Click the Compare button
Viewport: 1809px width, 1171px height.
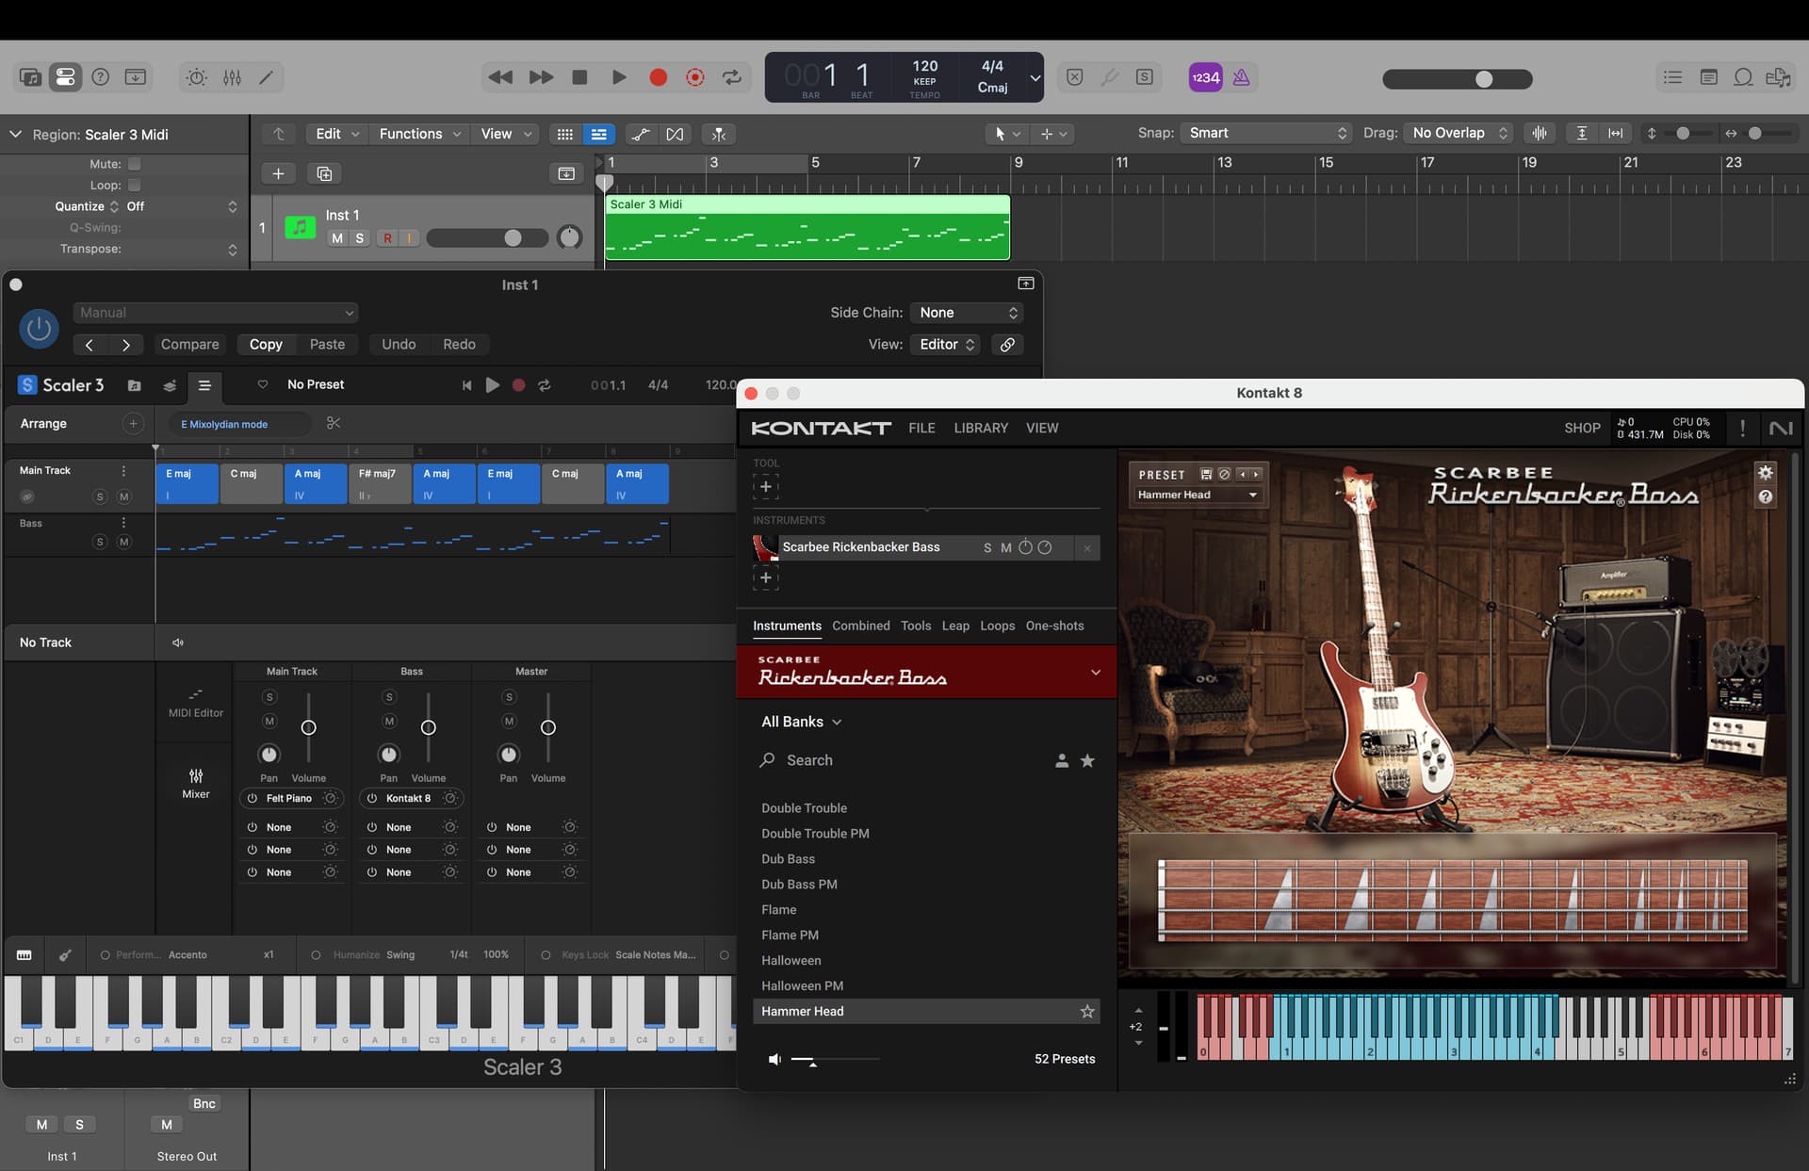pos(189,345)
